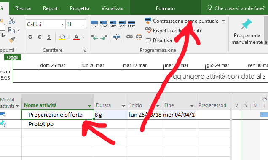This screenshot has height=160, width=268.
Task: Open Contrassegna come puntuale dropdown arrow
Action: [x=223, y=21]
